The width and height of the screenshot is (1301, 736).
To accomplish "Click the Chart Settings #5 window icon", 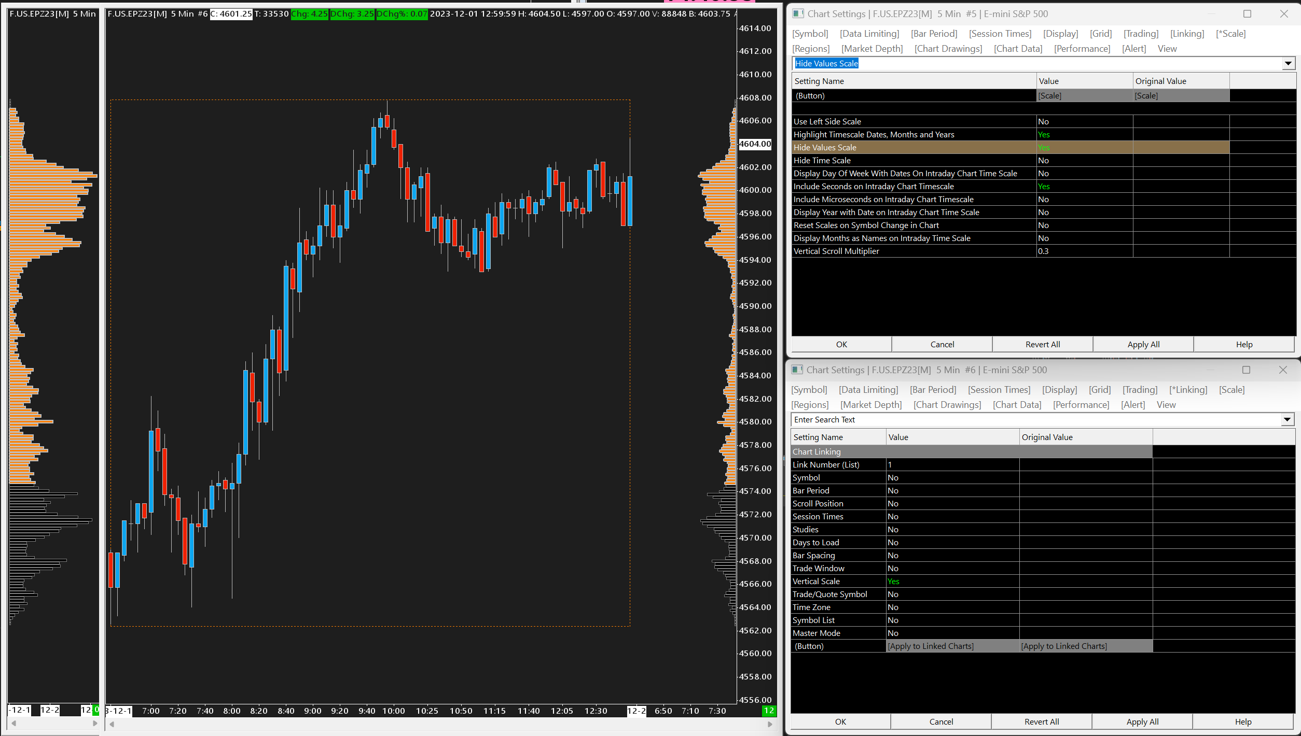I will click(x=798, y=14).
